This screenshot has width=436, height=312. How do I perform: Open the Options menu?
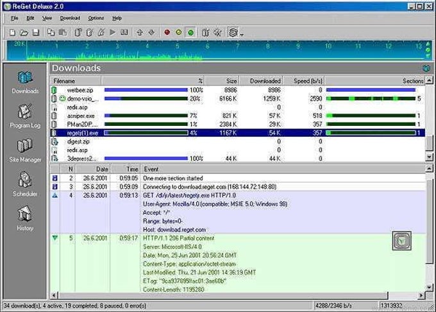pos(96,18)
